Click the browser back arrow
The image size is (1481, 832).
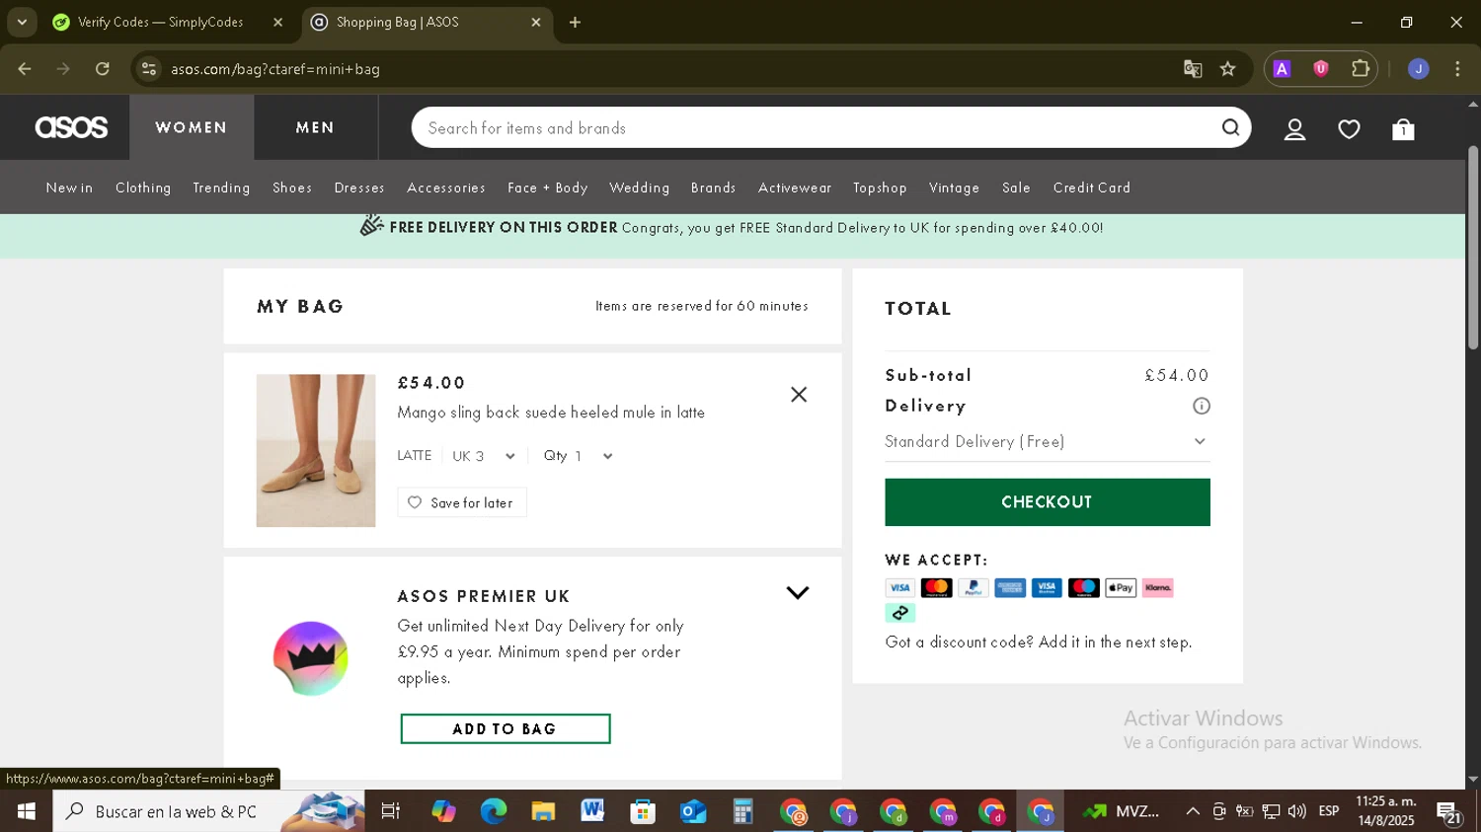point(24,69)
